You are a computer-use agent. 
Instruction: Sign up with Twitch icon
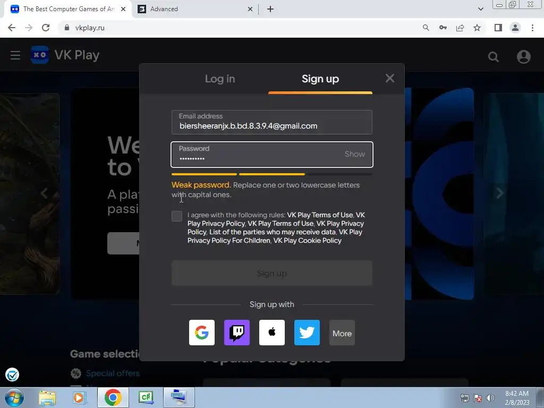click(236, 333)
